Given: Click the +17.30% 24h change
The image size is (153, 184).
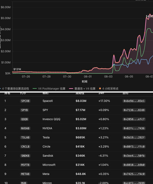Looking at the screenshot, I should [x=104, y=101].
